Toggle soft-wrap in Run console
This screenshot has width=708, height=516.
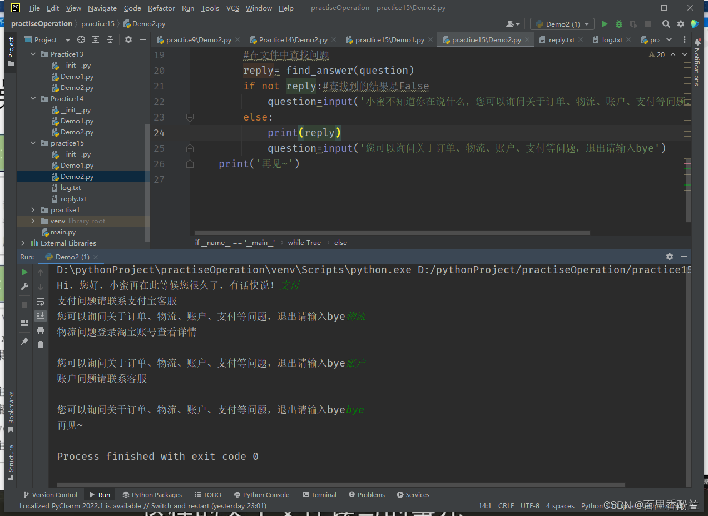pyautogui.click(x=41, y=302)
